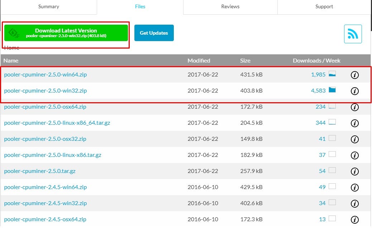
Task: Go to the Support tab
Action: [x=324, y=7]
